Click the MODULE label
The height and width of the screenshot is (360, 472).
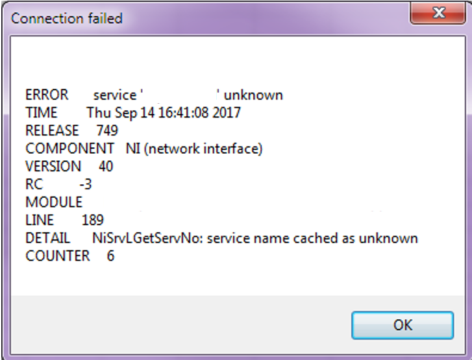[54, 202]
